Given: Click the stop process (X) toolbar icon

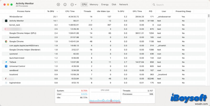Looking at the screenshot, I should (x=58, y=4).
